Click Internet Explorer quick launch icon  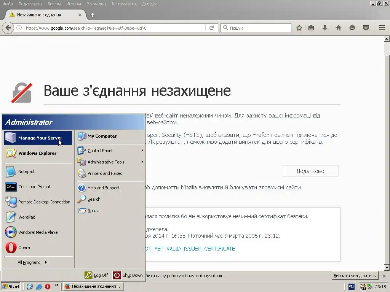pyautogui.click(x=39, y=286)
